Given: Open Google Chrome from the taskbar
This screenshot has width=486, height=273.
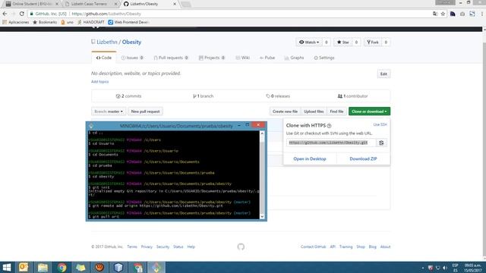Looking at the screenshot, I should tap(62, 268).
